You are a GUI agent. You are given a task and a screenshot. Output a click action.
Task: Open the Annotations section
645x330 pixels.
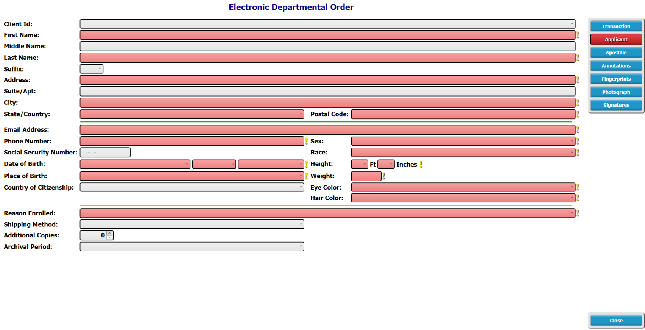tap(616, 66)
